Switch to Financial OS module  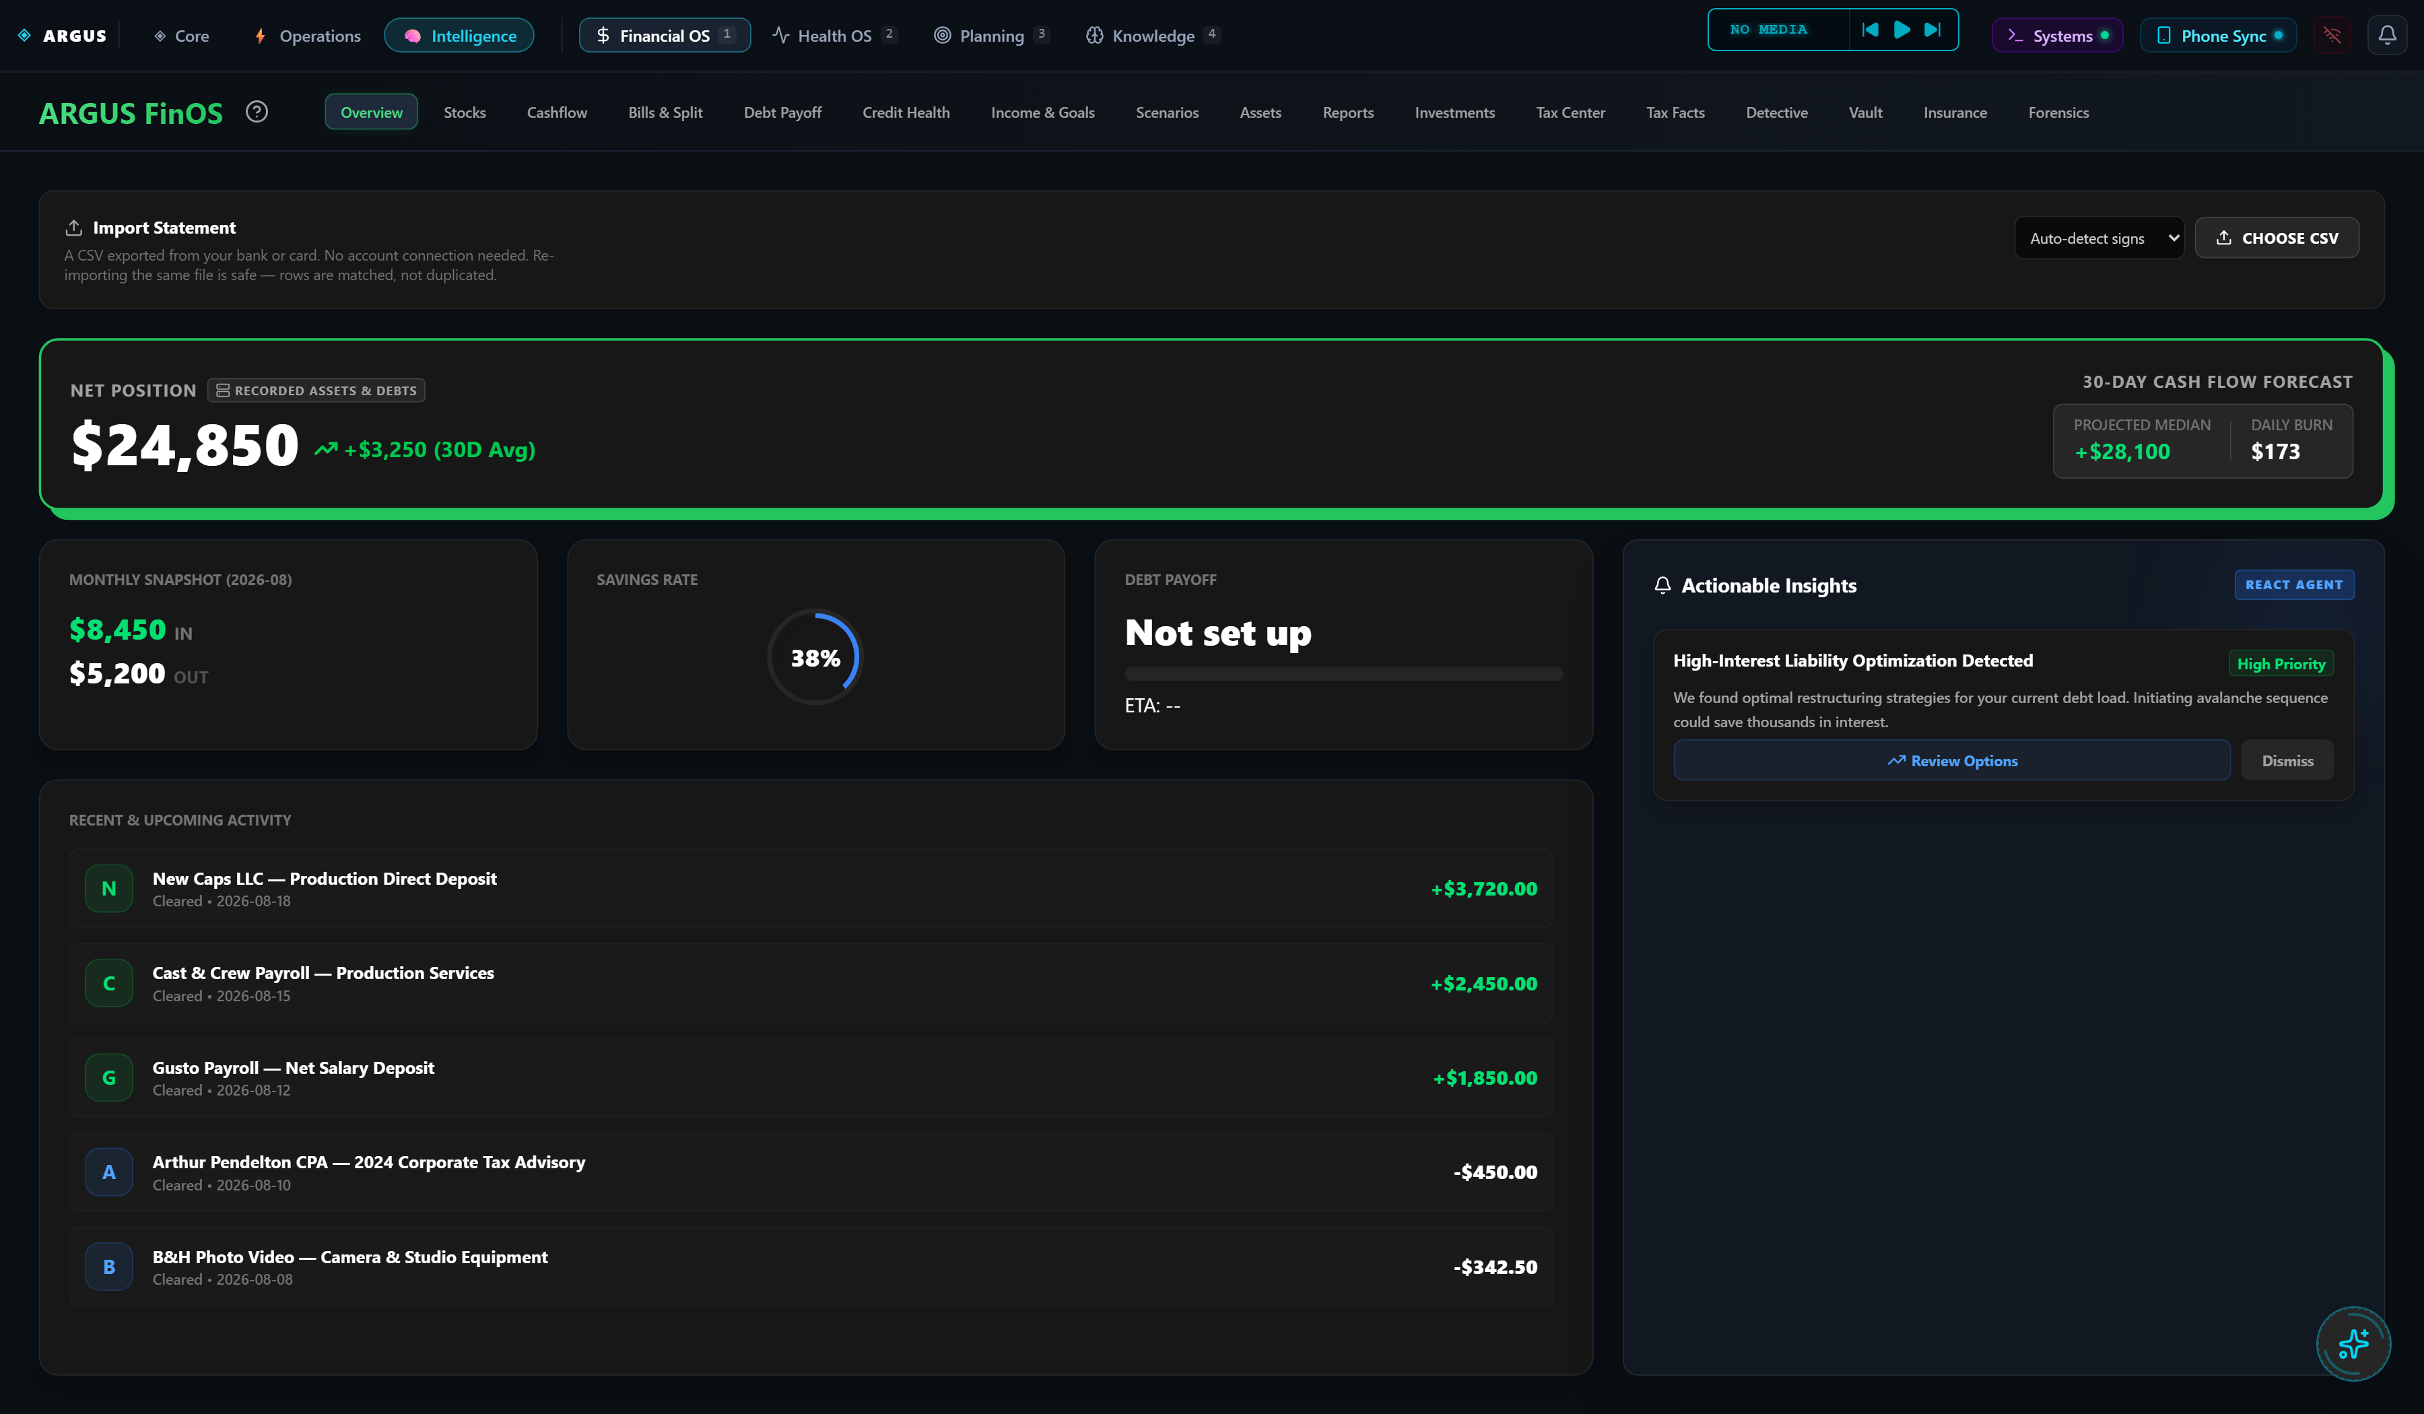point(665,36)
